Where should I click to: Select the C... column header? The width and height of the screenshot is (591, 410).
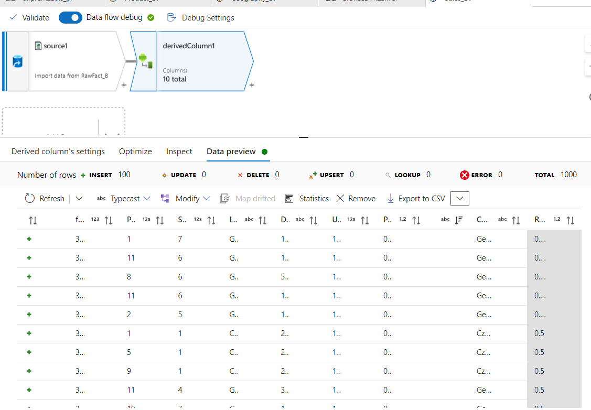pos(482,220)
